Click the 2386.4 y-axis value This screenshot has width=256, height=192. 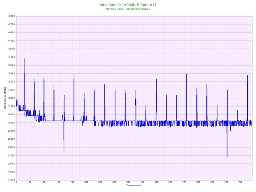click(x=11, y=147)
